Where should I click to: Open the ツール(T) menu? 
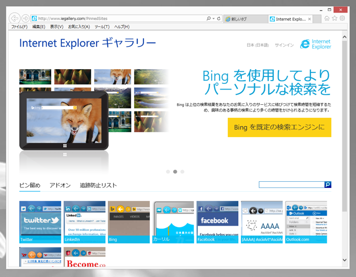click(x=102, y=27)
